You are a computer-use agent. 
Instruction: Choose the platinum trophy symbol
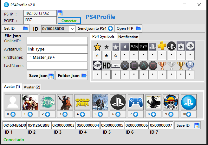tap(190, 66)
